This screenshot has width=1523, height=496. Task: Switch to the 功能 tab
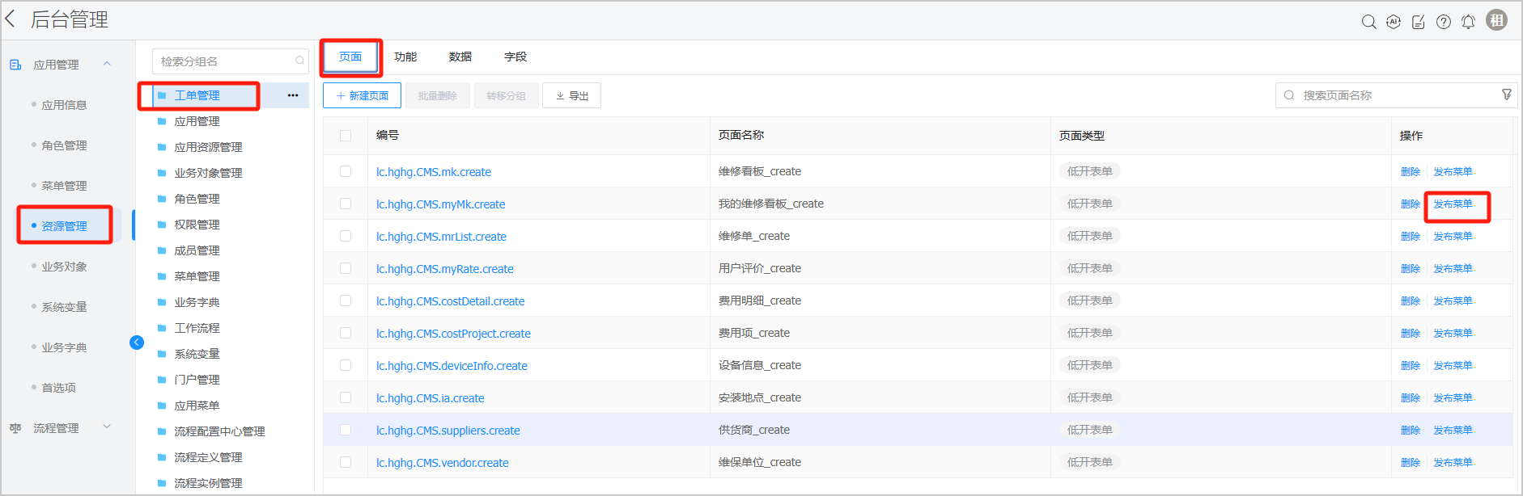tap(405, 57)
